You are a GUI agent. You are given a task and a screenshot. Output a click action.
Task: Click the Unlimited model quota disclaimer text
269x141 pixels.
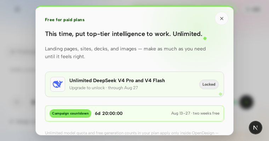point(132,133)
